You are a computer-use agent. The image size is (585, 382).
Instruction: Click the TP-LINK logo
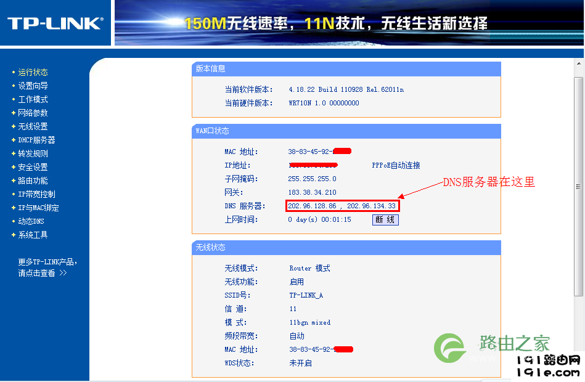(55, 23)
